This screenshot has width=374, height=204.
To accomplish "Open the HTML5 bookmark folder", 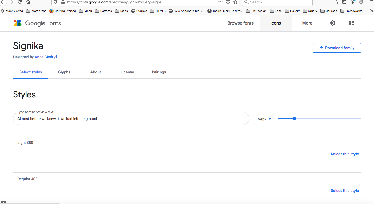I will pyautogui.click(x=158, y=11).
